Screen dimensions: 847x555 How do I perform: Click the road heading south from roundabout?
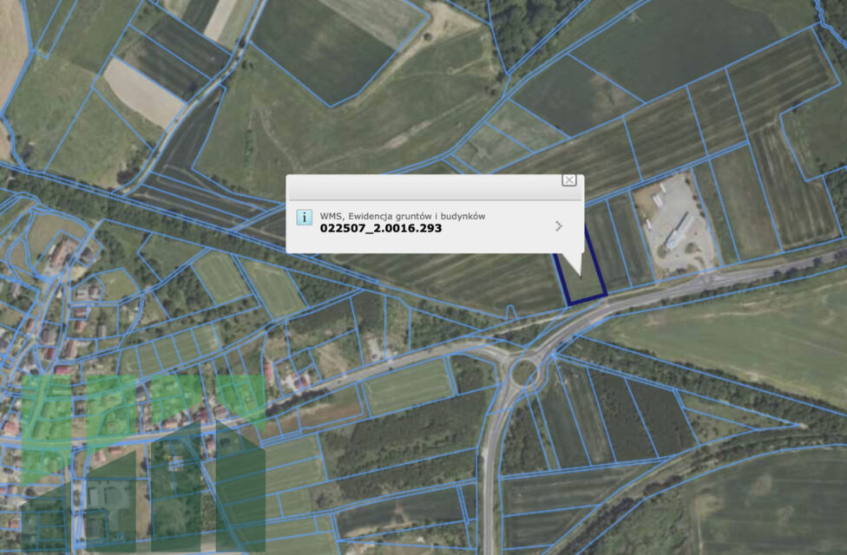click(x=490, y=468)
